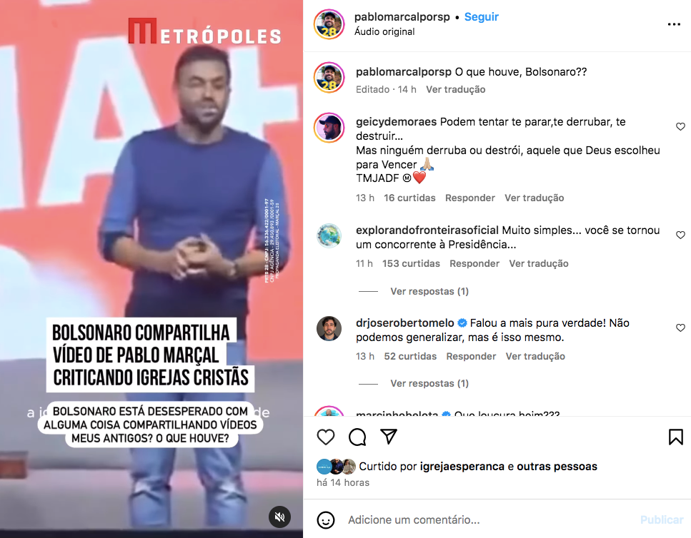The height and width of the screenshot is (538, 691).
Task: Open the geicydemoraes profile avatar
Action: click(x=329, y=128)
